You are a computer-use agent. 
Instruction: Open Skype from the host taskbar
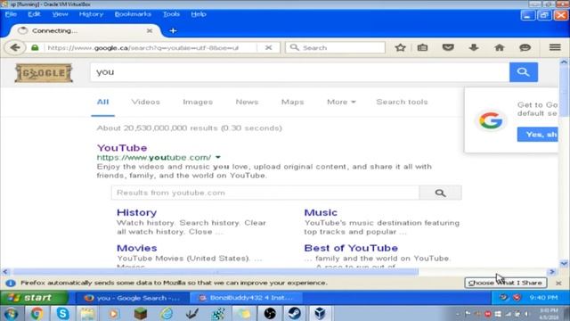click(x=62, y=313)
